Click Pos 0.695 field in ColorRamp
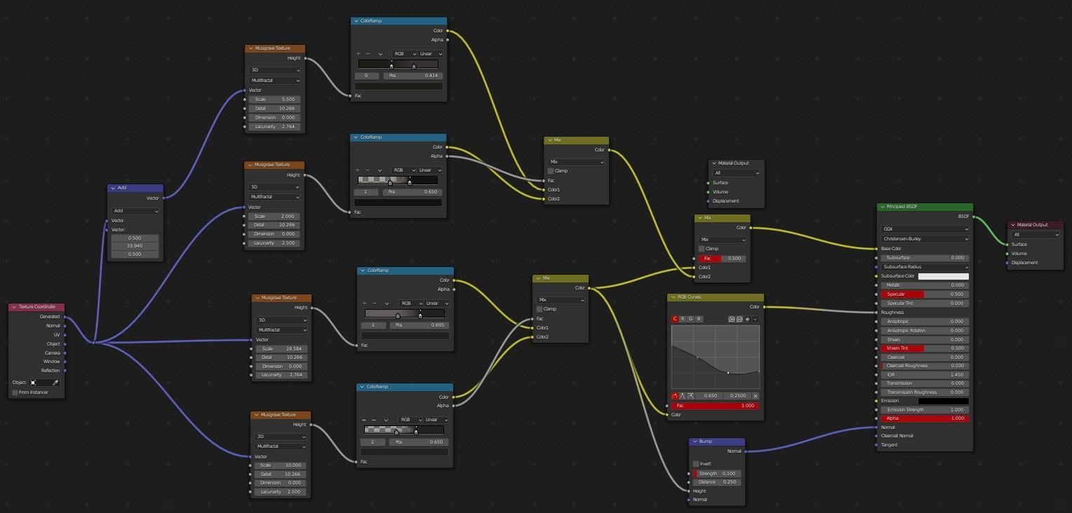 tap(420, 325)
